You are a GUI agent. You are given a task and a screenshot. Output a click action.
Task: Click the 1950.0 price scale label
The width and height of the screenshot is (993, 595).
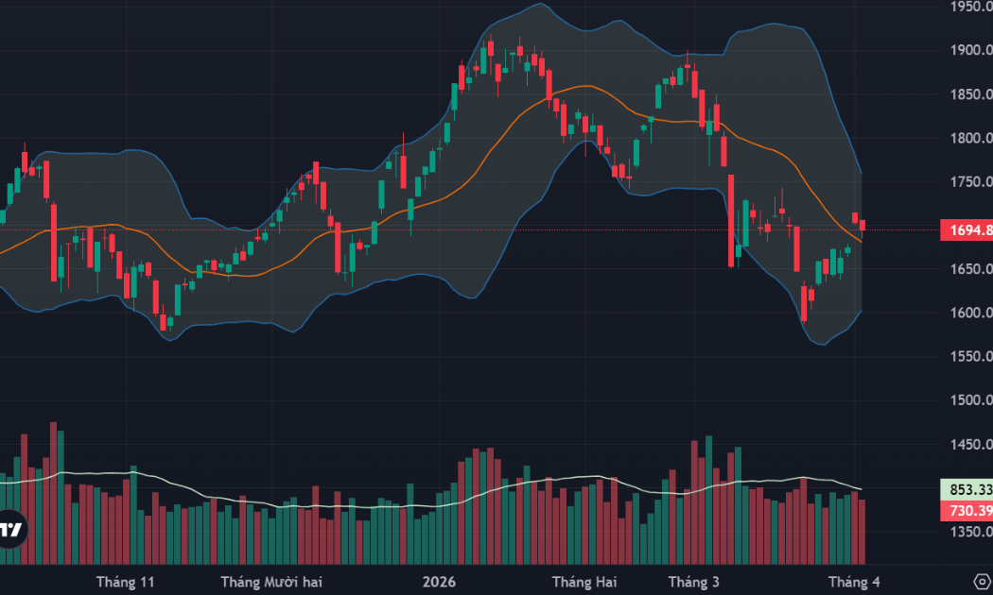tap(970, 7)
